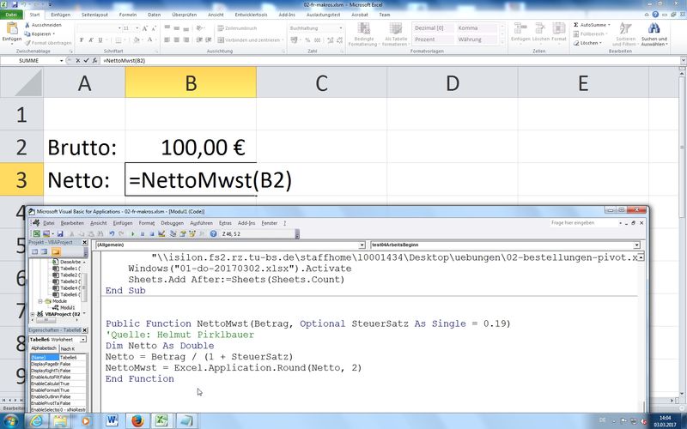Select column header D in Excel
This screenshot has height=429, width=687.
click(x=453, y=82)
